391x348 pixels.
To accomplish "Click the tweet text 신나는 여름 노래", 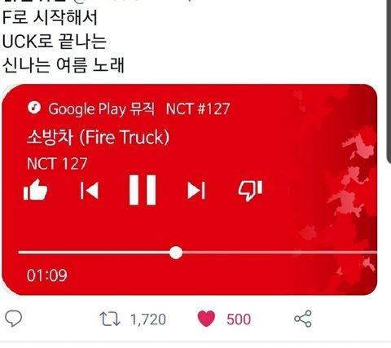I will coord(64,65).
